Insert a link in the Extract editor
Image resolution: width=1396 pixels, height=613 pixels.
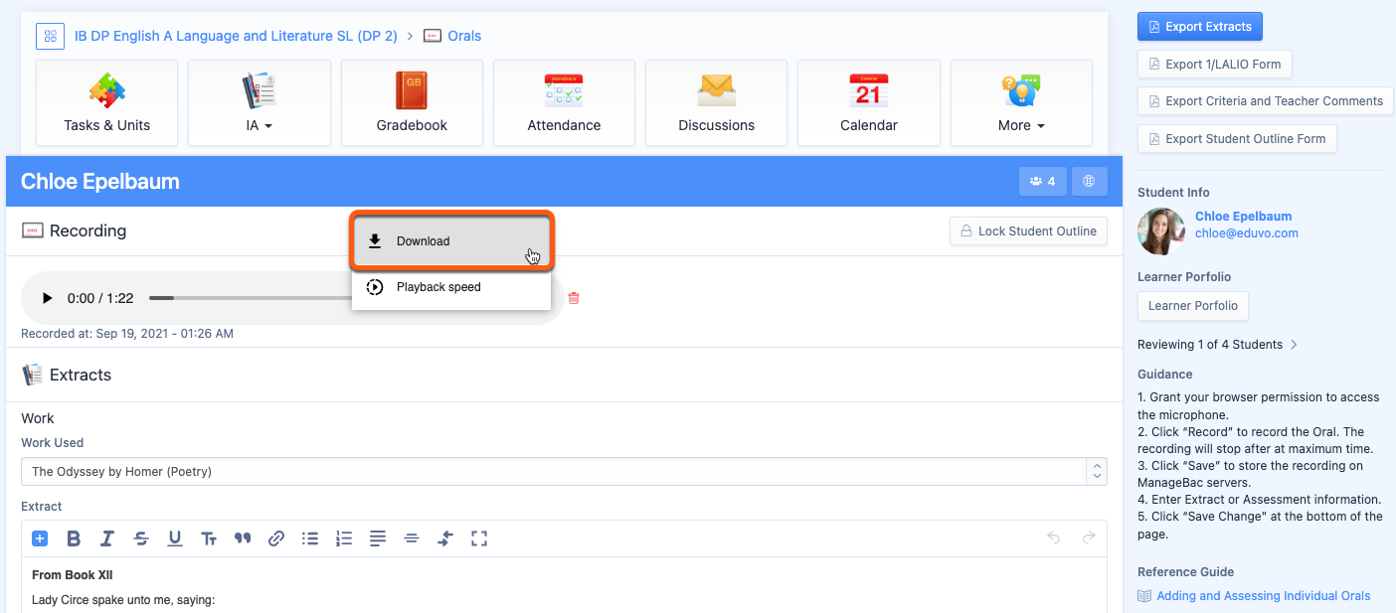point(276,538)
